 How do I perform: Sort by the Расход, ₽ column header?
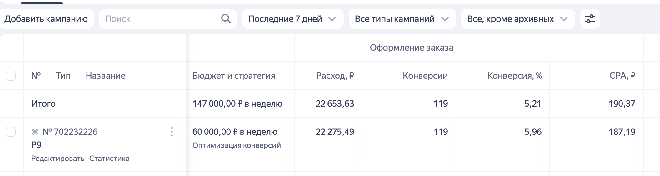(335, 76)
